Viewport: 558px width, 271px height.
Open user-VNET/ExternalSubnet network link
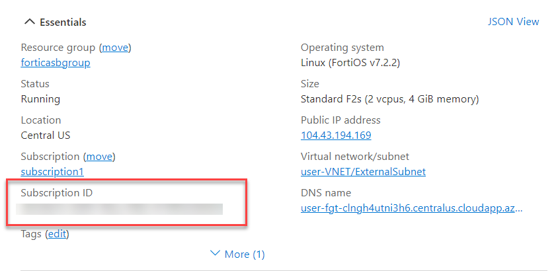click(363, 172)
